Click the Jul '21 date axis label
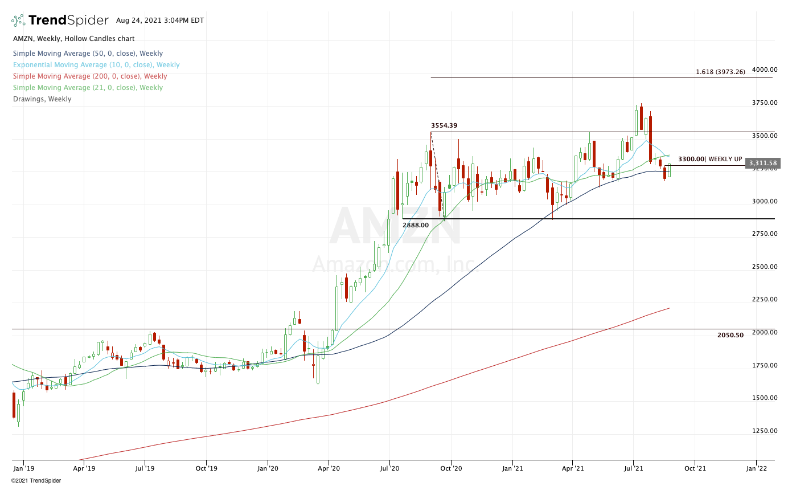Screen dimensions: 792x486 (633, 468)
